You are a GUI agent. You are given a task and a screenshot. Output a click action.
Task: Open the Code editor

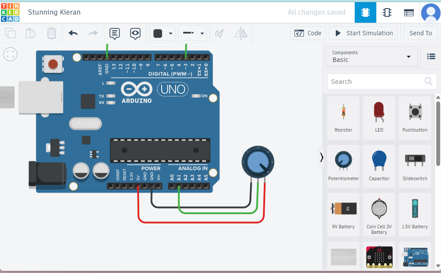pos(308,33)
